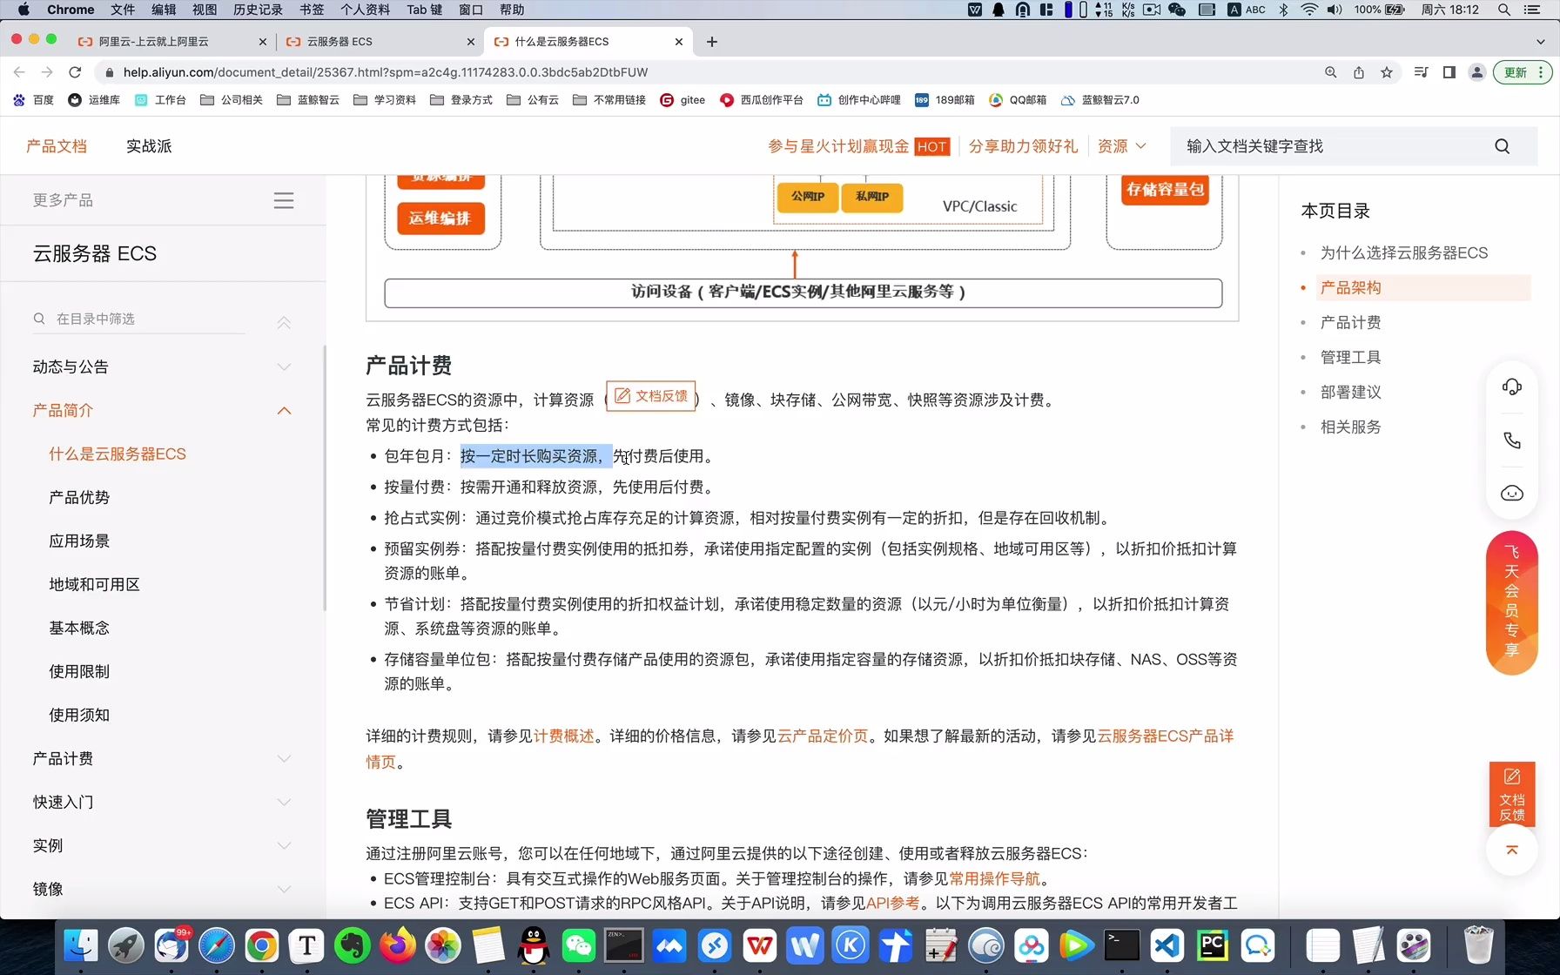The width and height of the screenshot is (1560, 975).
Task: Open 产品优势 in sidebar
Action: (79, 498)
